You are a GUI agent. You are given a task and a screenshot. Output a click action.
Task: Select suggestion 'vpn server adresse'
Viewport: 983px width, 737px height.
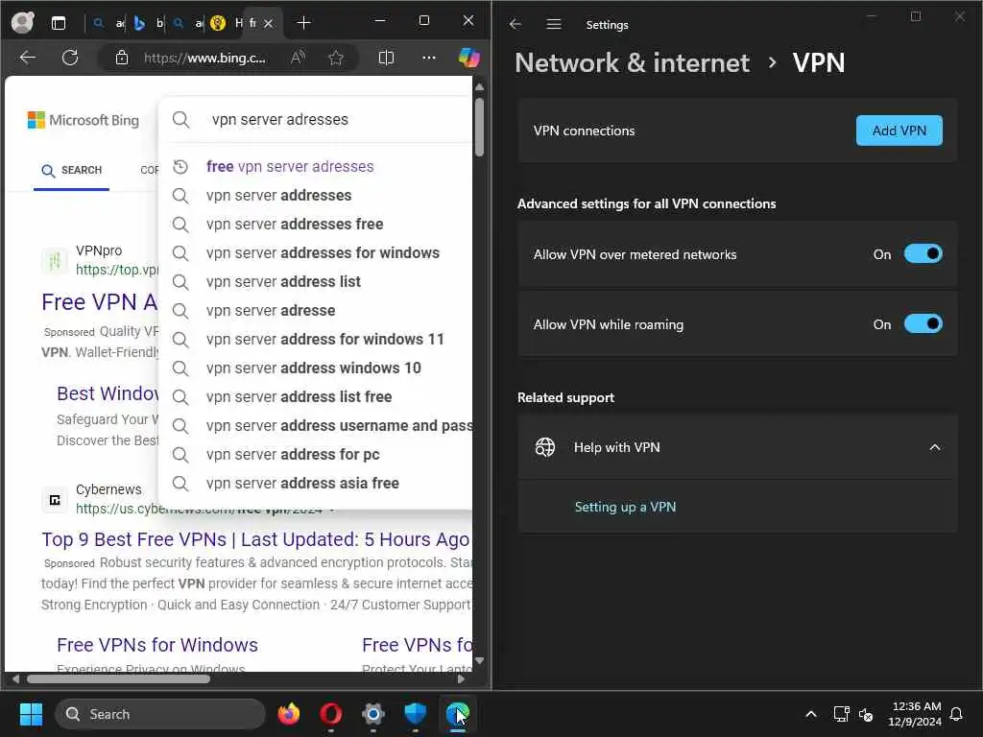[x=271, y=310]
